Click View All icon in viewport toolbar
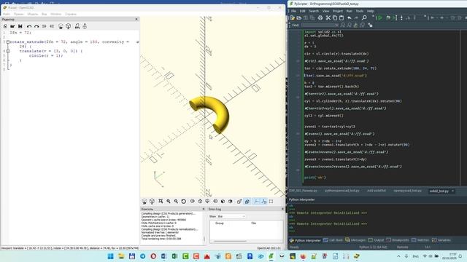 (161, 202)
